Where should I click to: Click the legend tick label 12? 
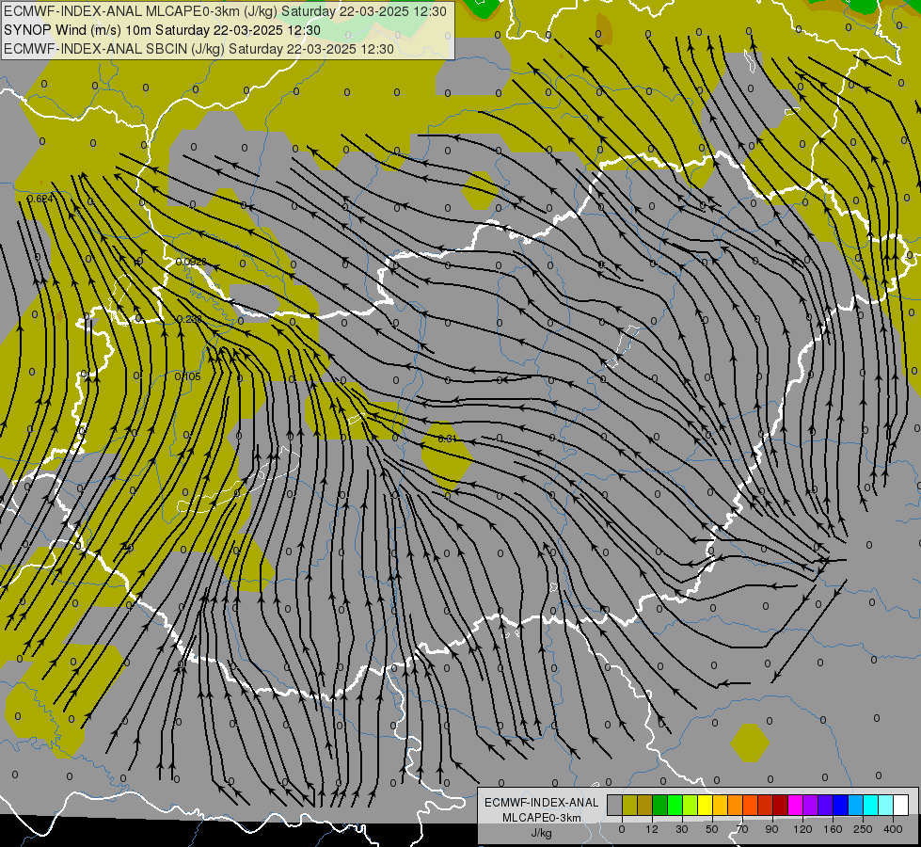click(652, 829)
